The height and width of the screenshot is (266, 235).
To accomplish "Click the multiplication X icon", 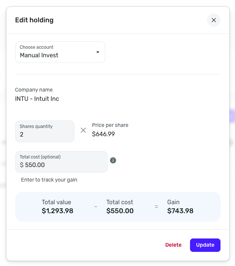I will click(x=83, y=130).
